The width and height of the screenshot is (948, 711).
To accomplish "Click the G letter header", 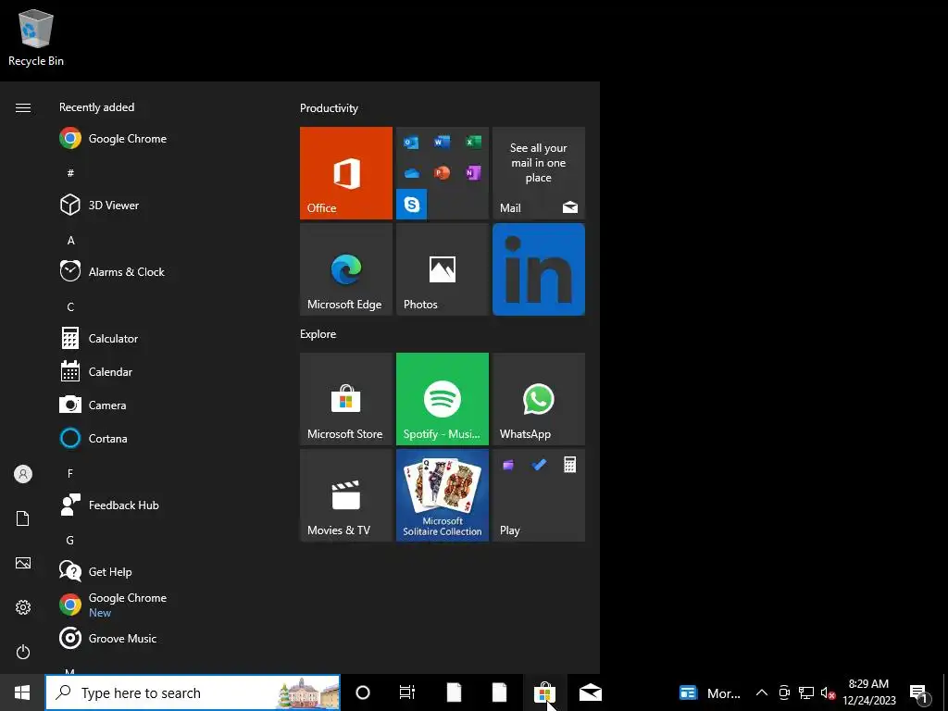I will (70, 540).
